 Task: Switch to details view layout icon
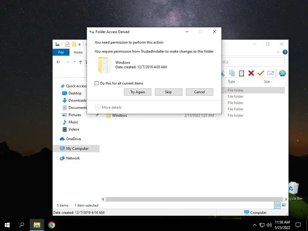point(277,205)
